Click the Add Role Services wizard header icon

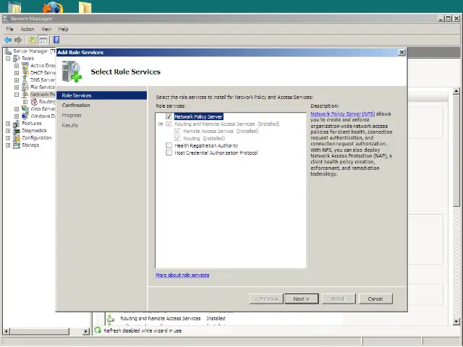[x=72, y=72]
